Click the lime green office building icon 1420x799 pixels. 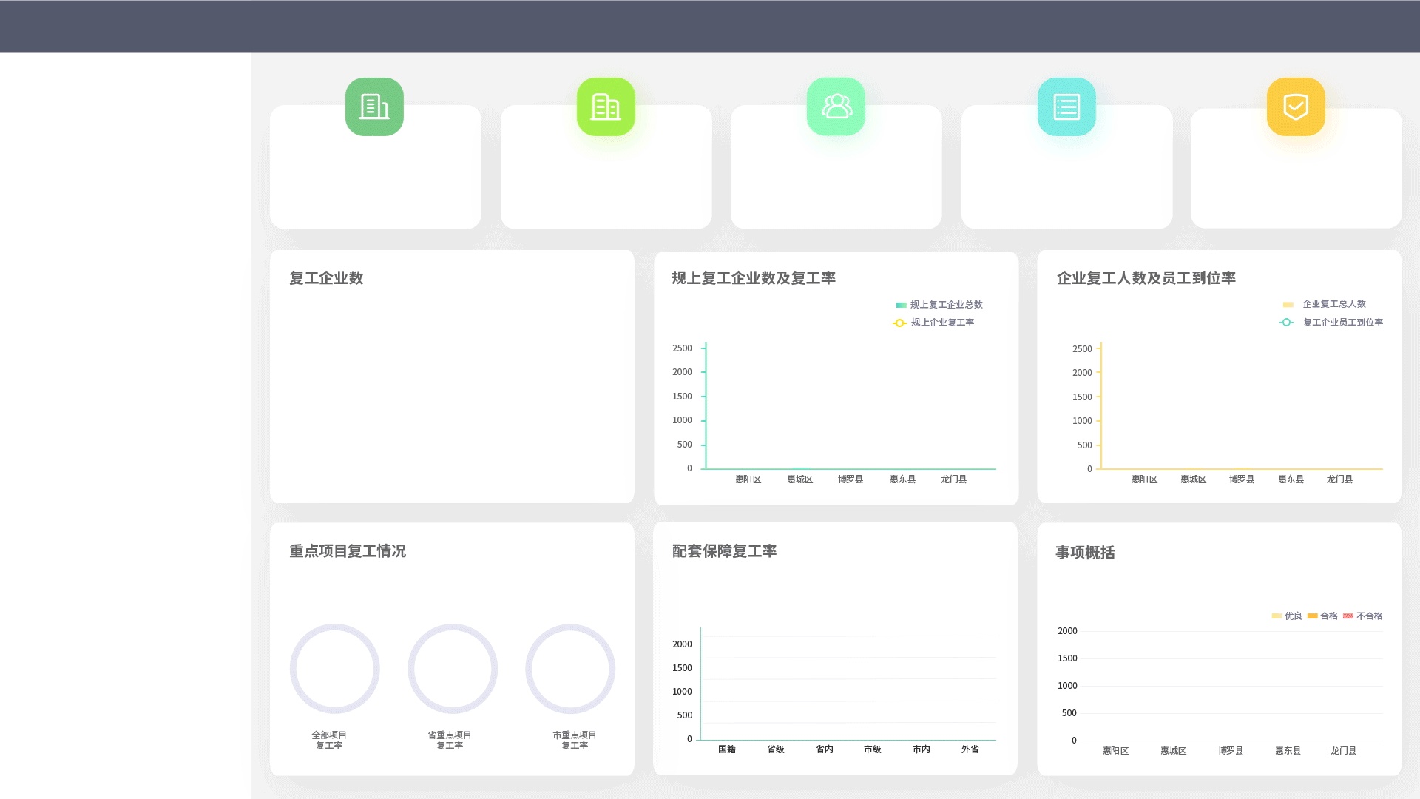coord(606,107)
